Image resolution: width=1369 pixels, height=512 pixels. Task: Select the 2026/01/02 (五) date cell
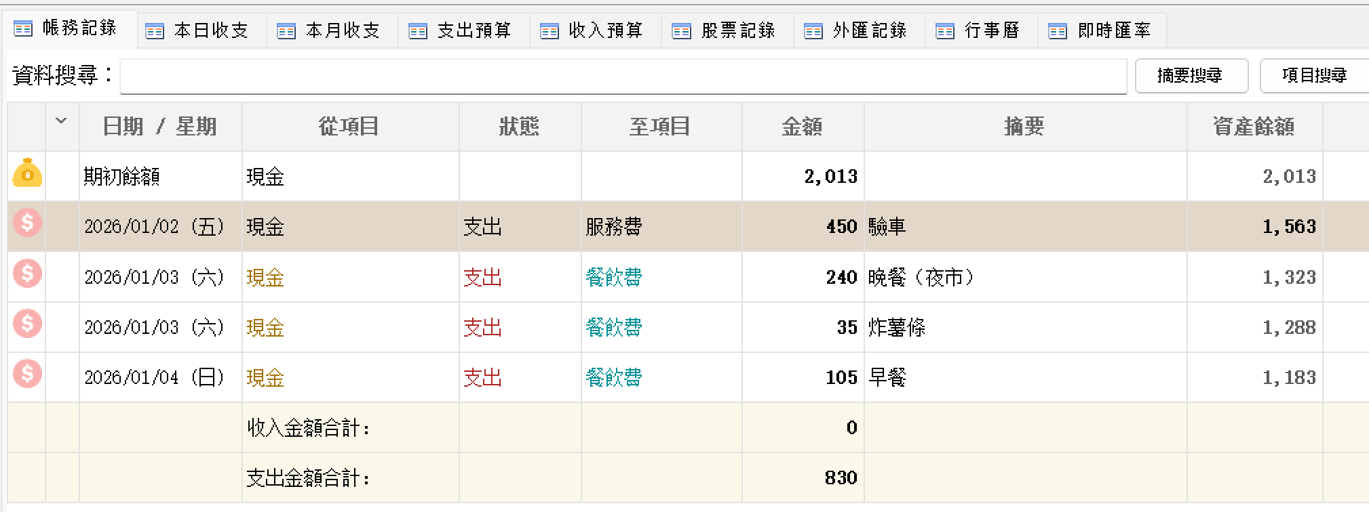160,226
